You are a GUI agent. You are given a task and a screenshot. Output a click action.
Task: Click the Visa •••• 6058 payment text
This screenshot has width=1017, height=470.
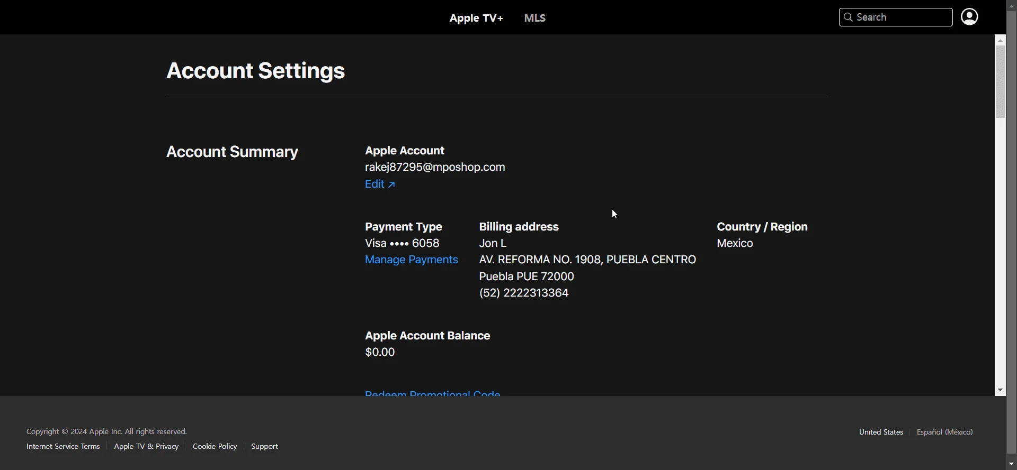point(402,243)
